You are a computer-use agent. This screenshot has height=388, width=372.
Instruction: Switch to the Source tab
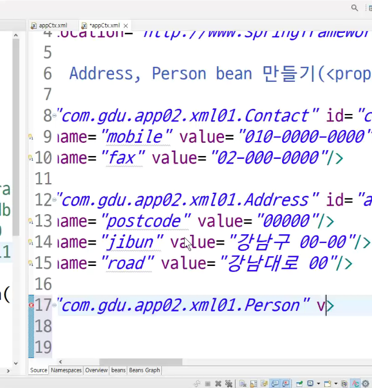click(x=39, y=370)
